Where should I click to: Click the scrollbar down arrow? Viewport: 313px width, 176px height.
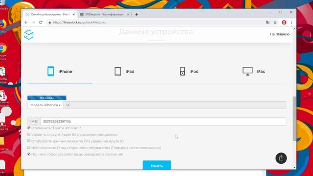pyautogui.click(x=294, y=168)
